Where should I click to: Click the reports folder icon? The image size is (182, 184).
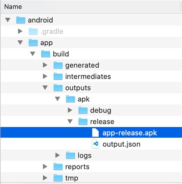point(58,167)
